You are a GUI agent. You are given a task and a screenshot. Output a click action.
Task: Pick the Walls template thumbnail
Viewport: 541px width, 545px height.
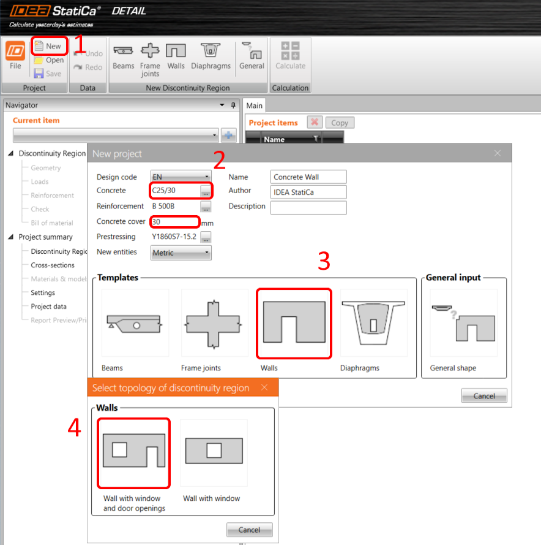tap(294, 324)
